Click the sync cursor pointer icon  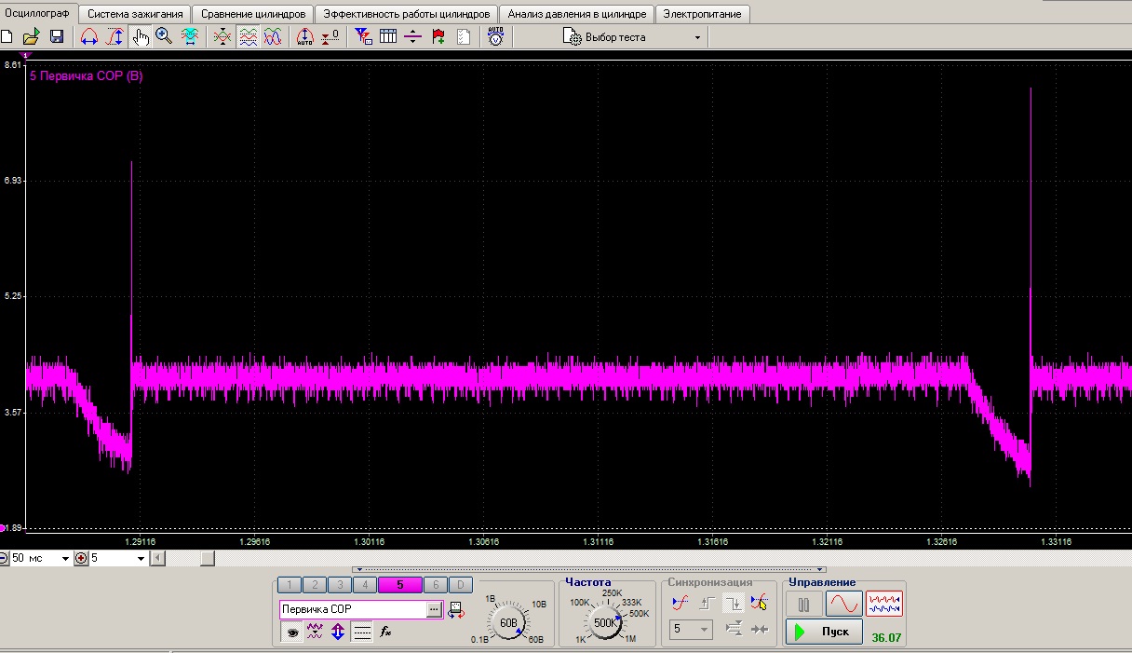tap(760, 603)
